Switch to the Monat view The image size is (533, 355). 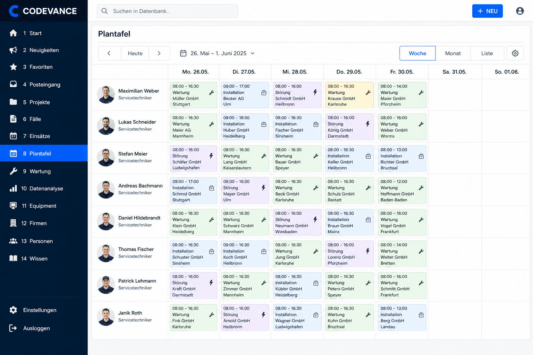pyautogui.click(x=453, y=53)
